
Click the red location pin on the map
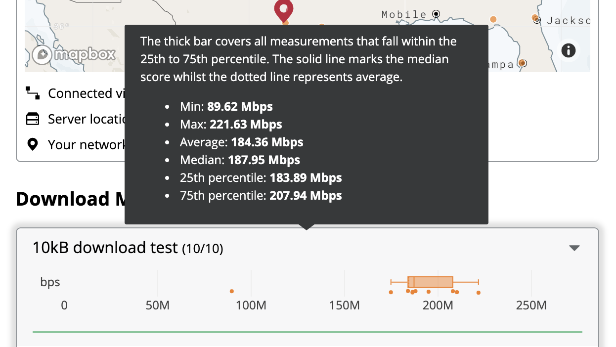coord(284,9)
